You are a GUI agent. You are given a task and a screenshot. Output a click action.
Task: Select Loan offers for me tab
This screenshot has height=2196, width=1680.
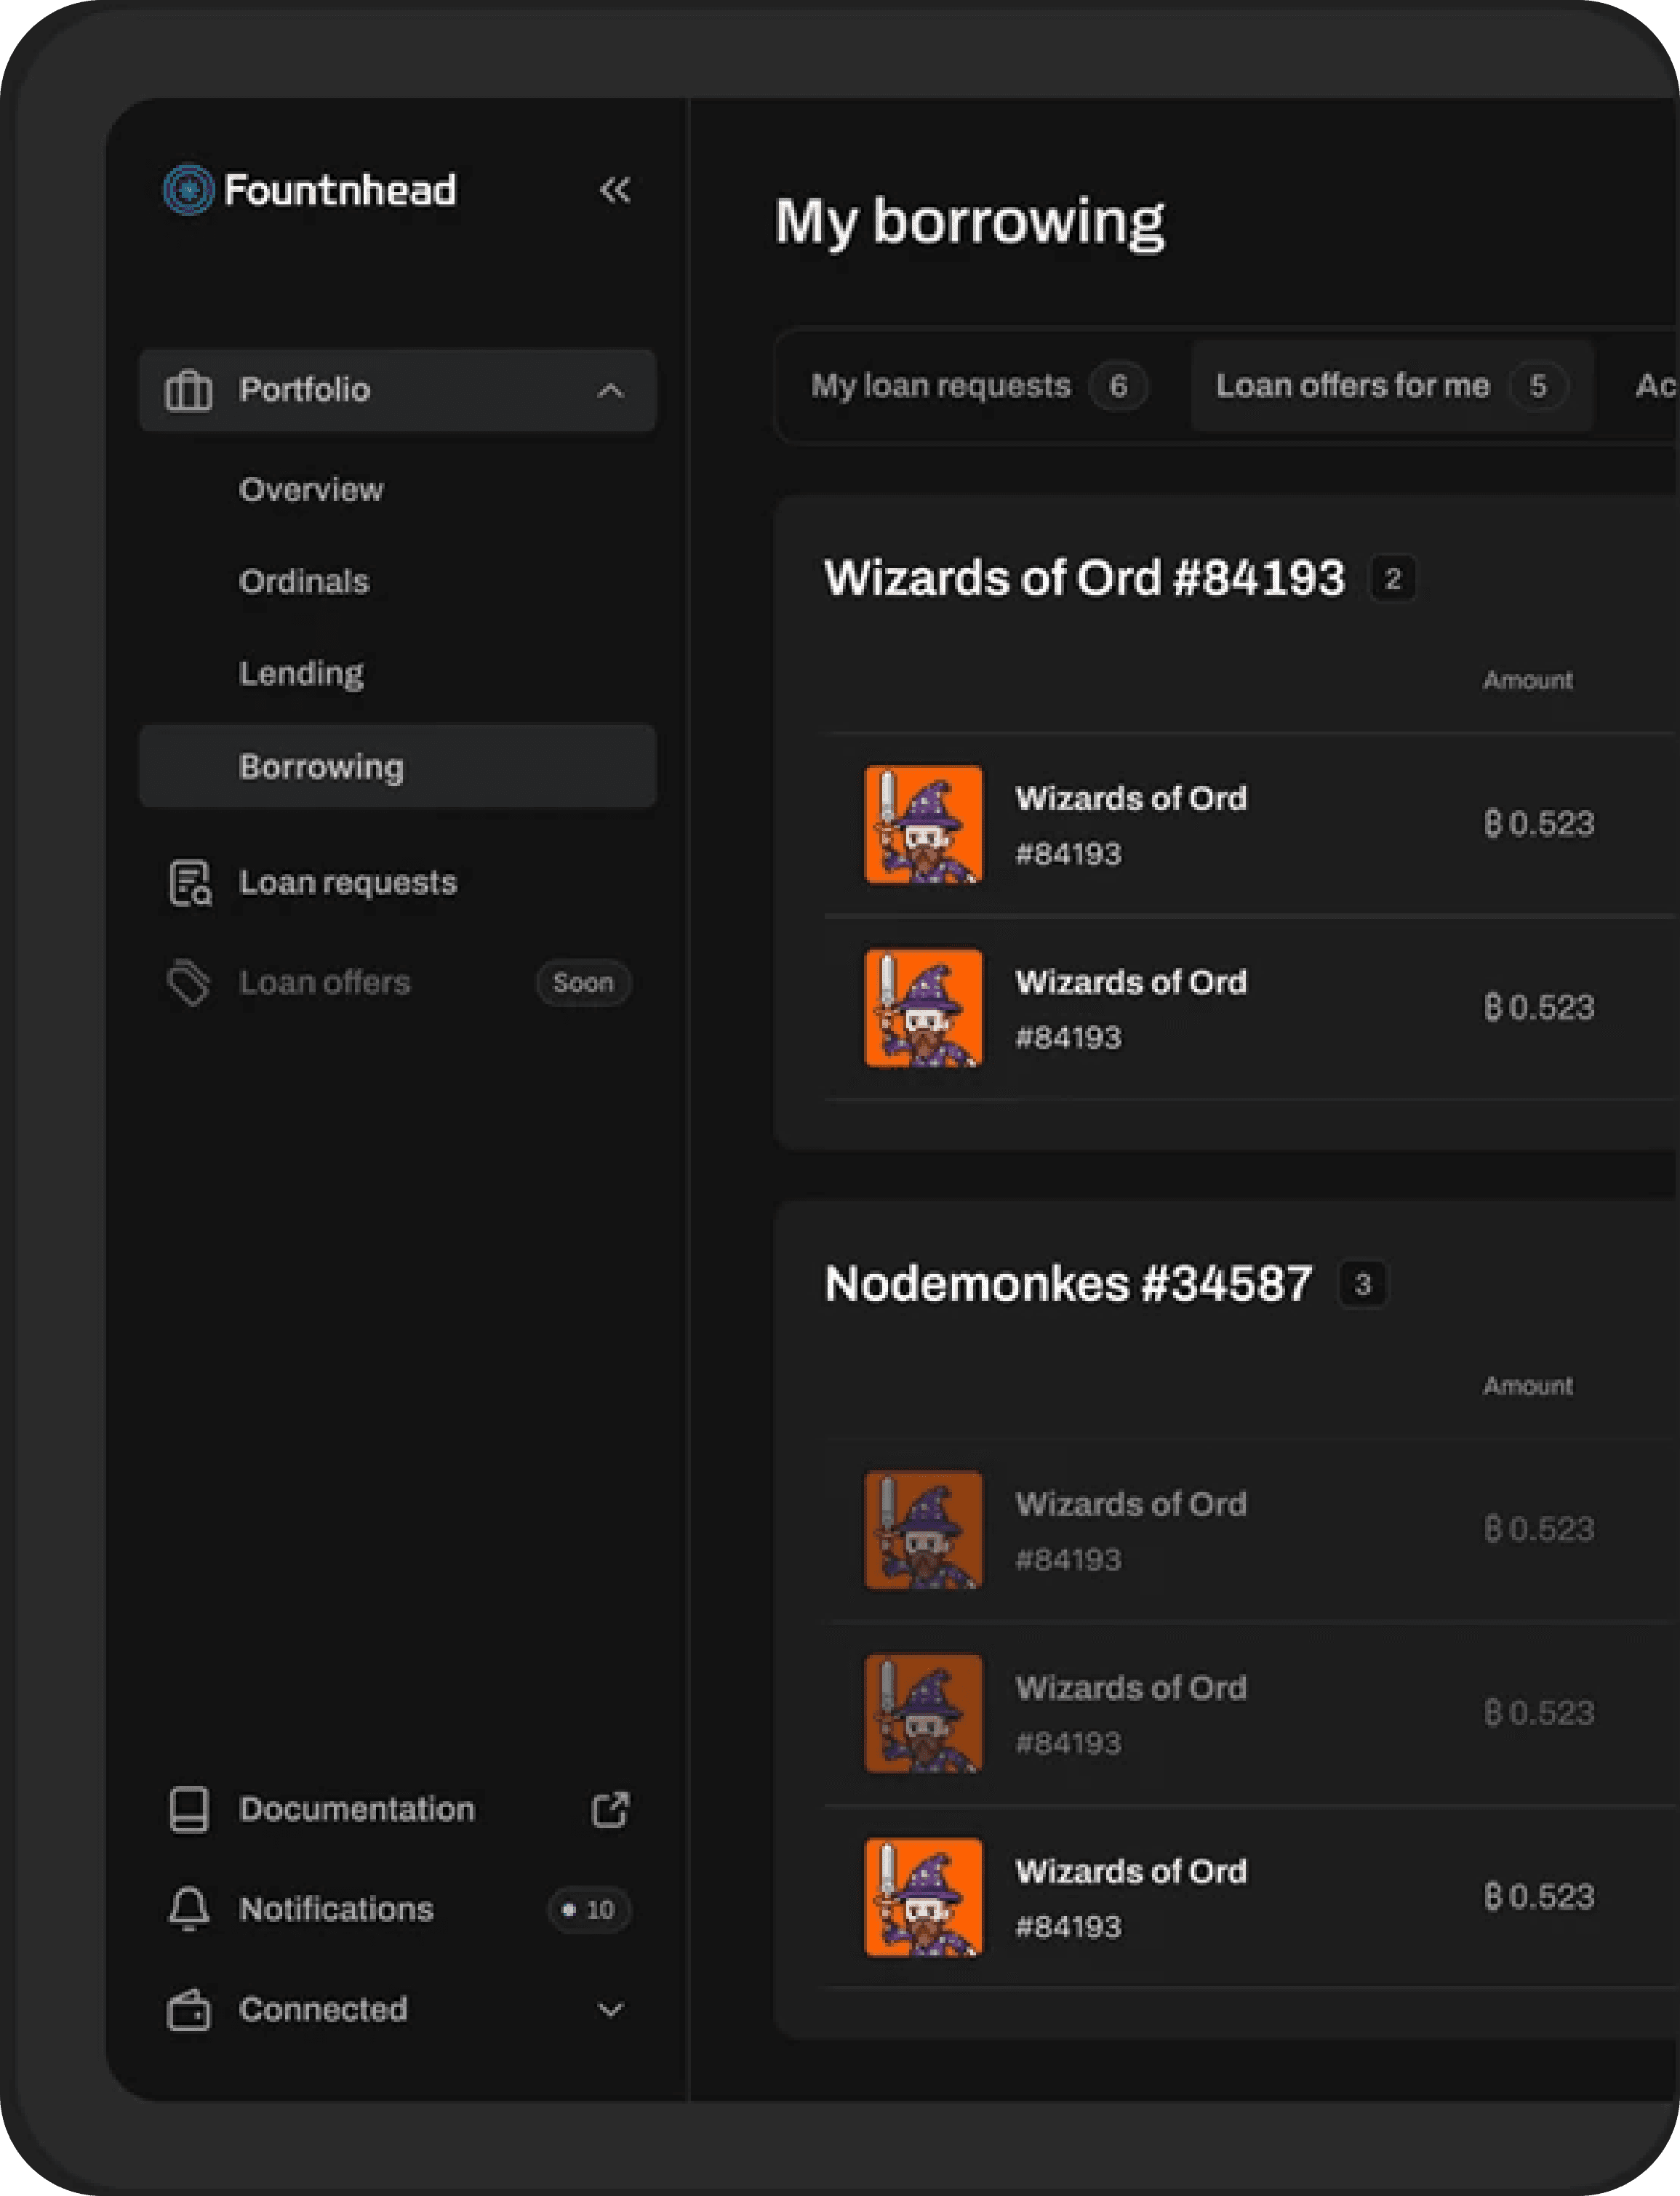click(1390, 386)
